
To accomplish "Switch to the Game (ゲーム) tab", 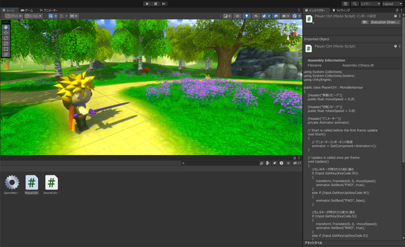I will pos(27,10).
